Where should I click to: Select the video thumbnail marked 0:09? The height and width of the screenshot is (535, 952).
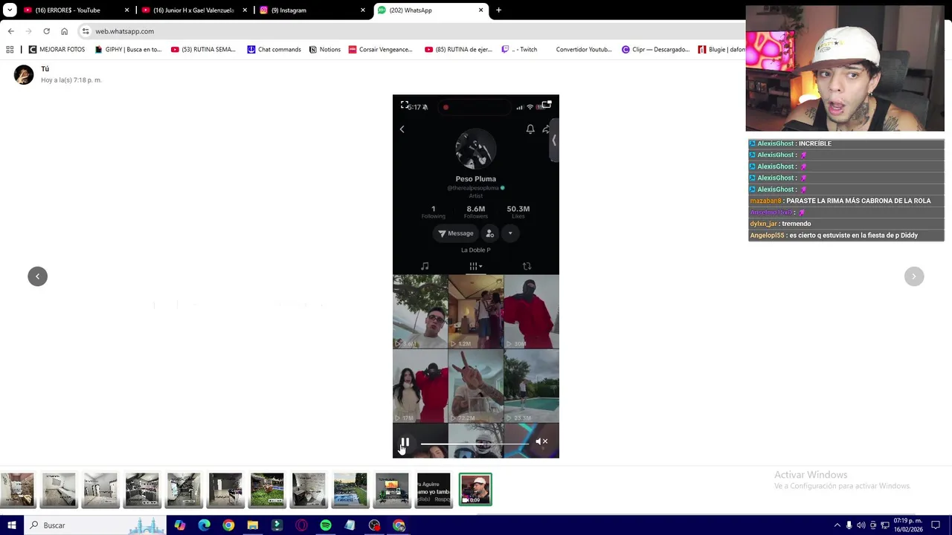point(475,490)
